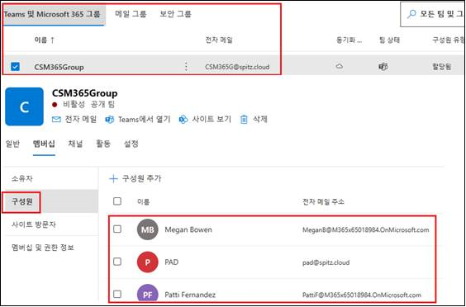Switch to the 보안 그룹 tab
466x307 pixels.
coord(175,14)
